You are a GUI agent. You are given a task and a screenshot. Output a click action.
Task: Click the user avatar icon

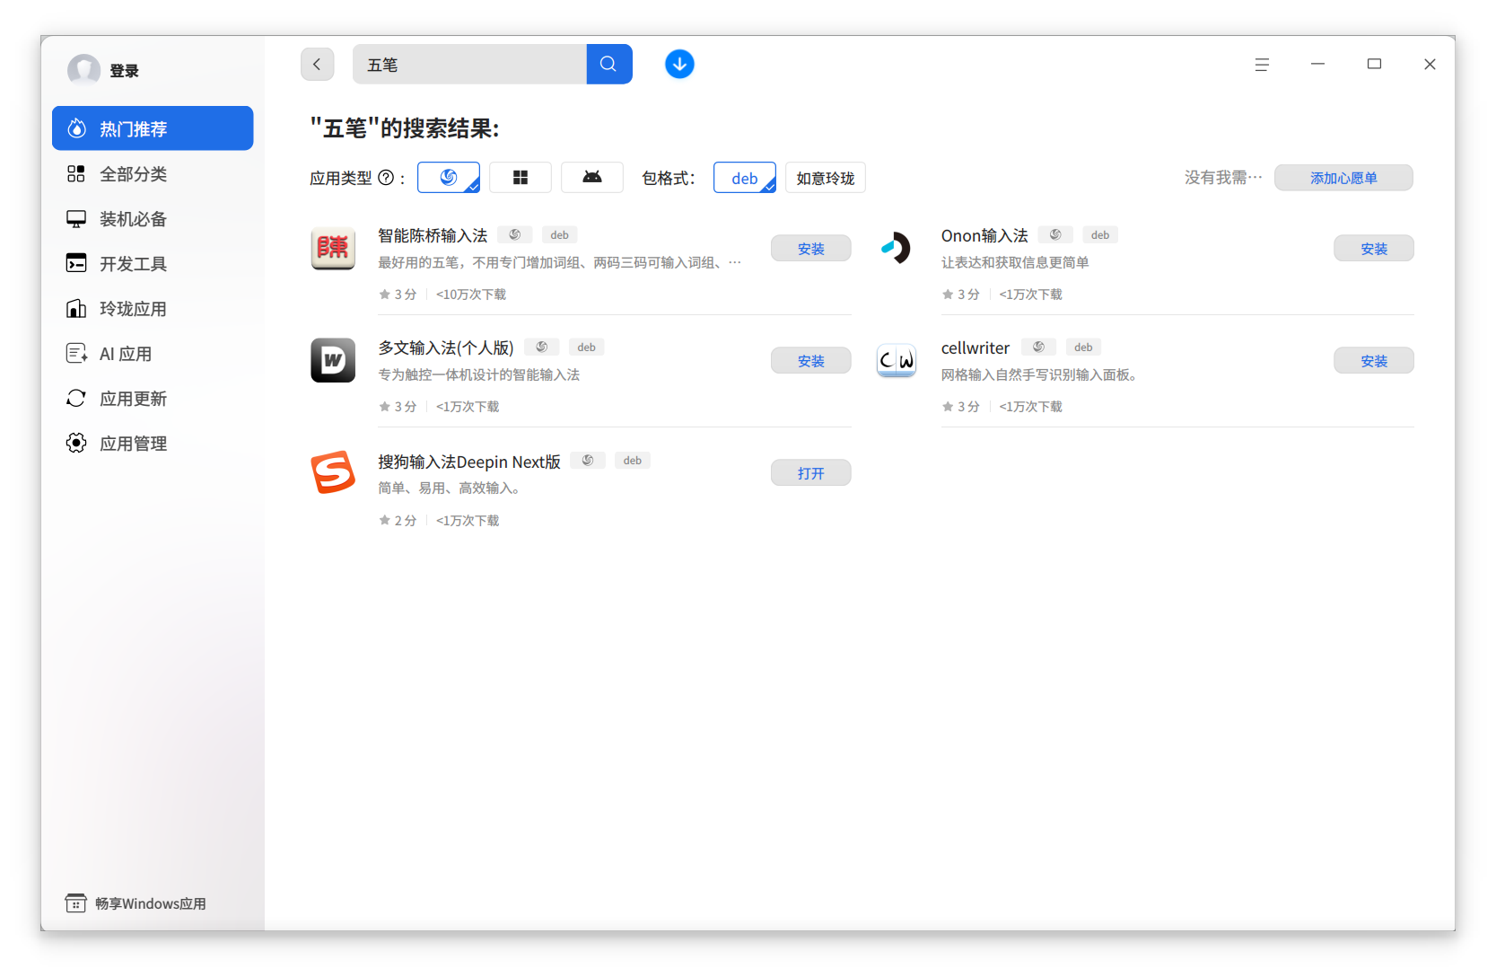pos(84,70)
